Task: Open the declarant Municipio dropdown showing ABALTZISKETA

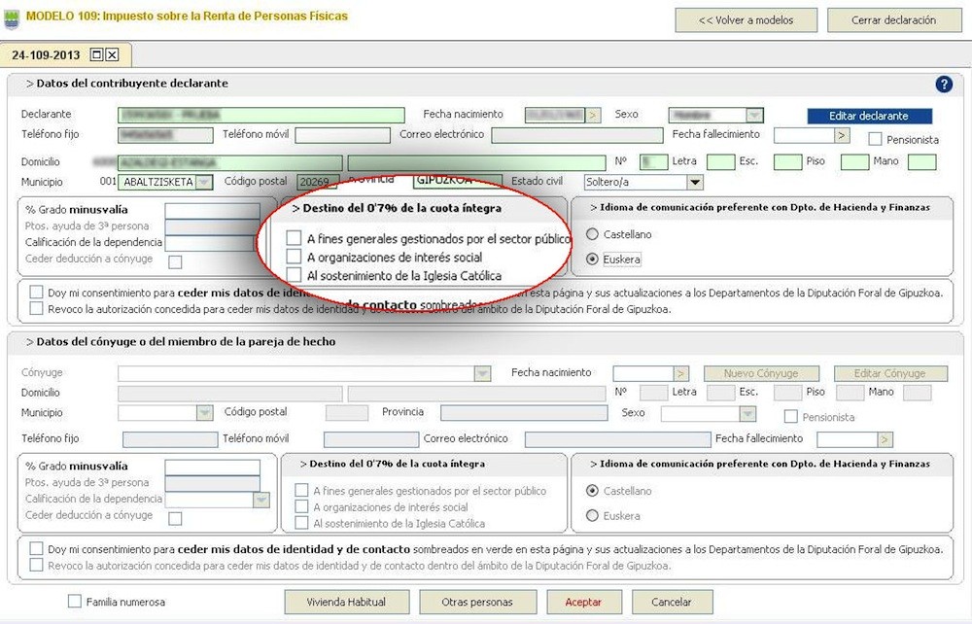Action: [204, 182]
